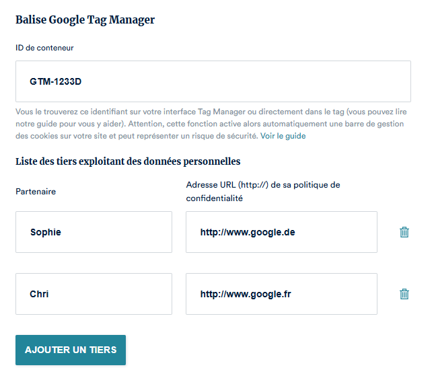Select the Chri partner name field
434x380 pixels.
(94, 294)
